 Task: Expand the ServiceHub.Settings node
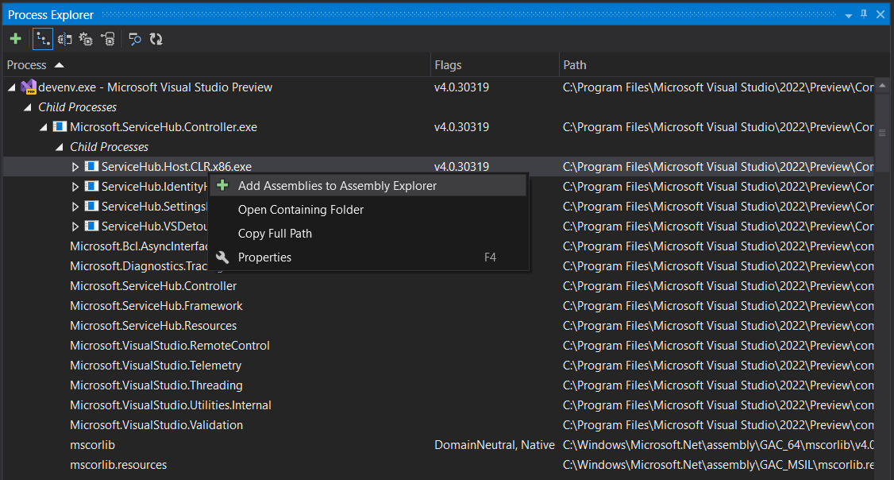[75, 207]
